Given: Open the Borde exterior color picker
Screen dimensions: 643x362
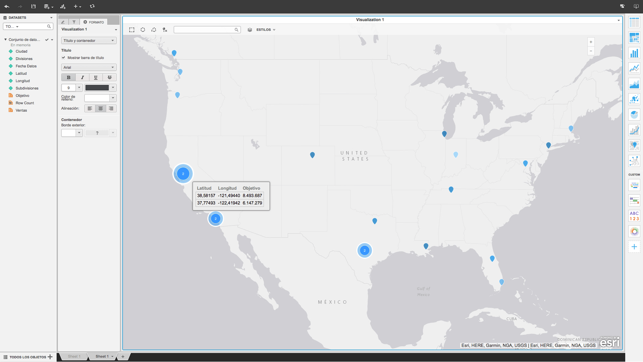Looking at the screenshot, I should coord(100,133).
